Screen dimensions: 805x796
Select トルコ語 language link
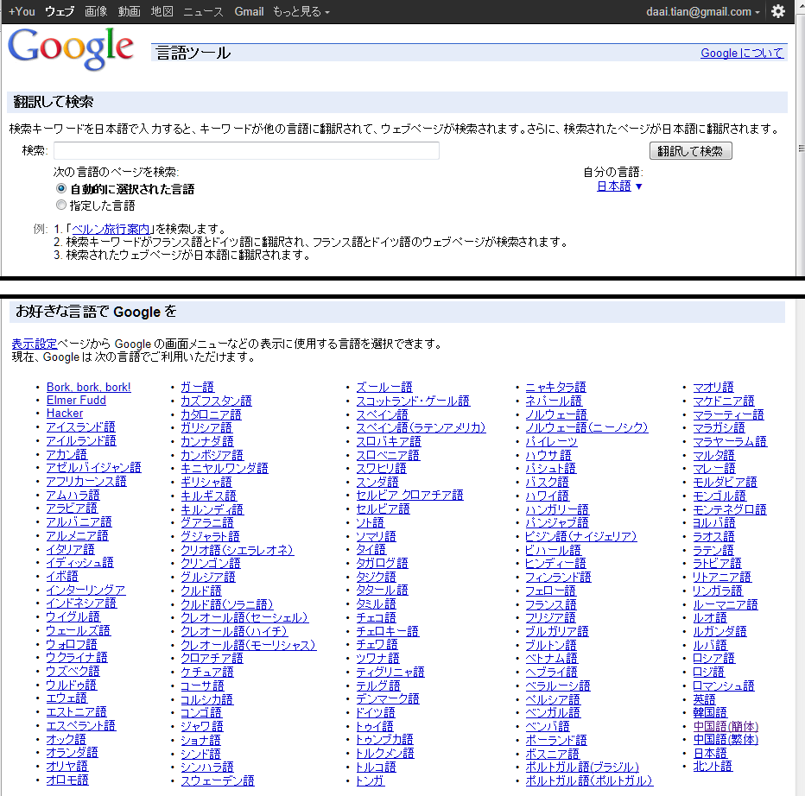click(x=377, y=768)
